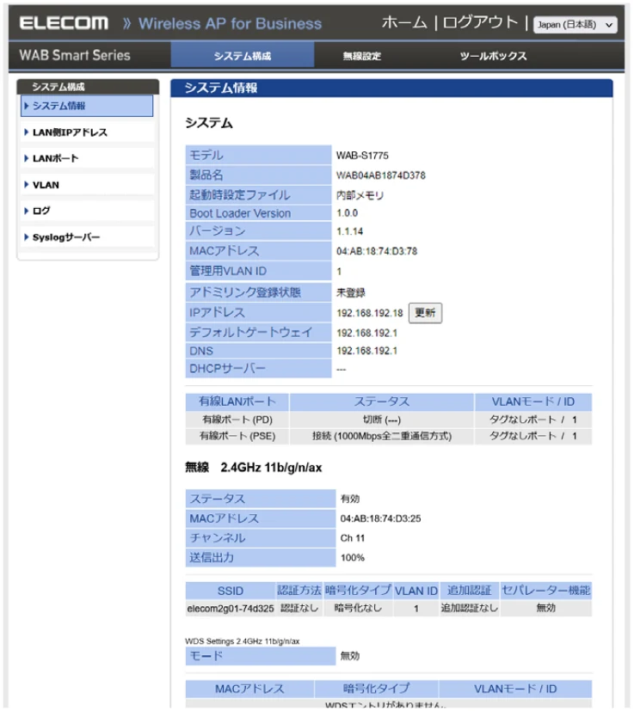Click product name WAB04AB1874D378
This screenshot has height=711, width=634.
click(381, 175)
